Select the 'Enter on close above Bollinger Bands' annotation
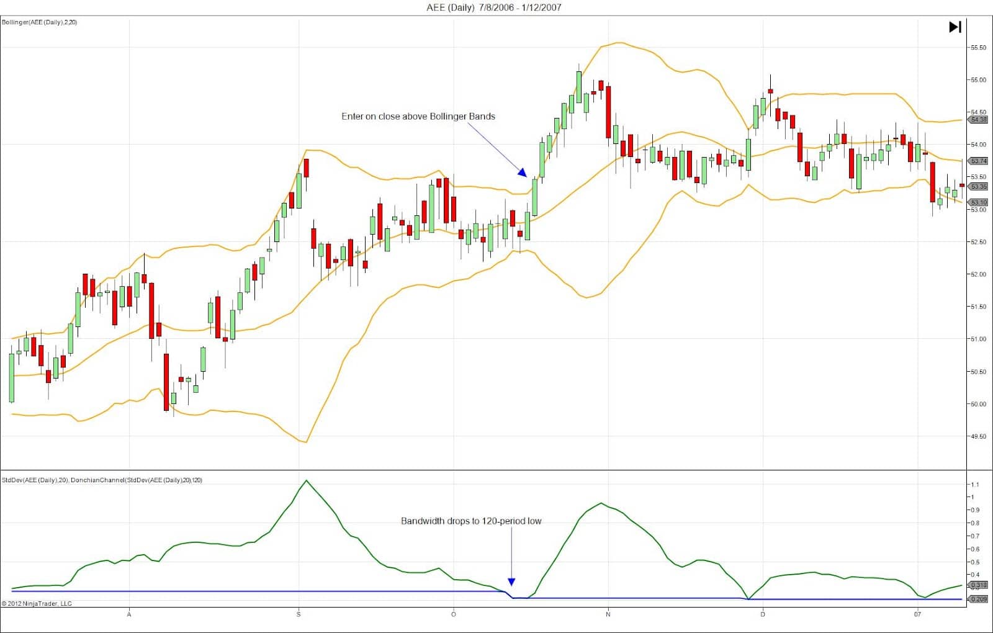The width and height of the screenshot is (993, 633). [x=418, y=116]
